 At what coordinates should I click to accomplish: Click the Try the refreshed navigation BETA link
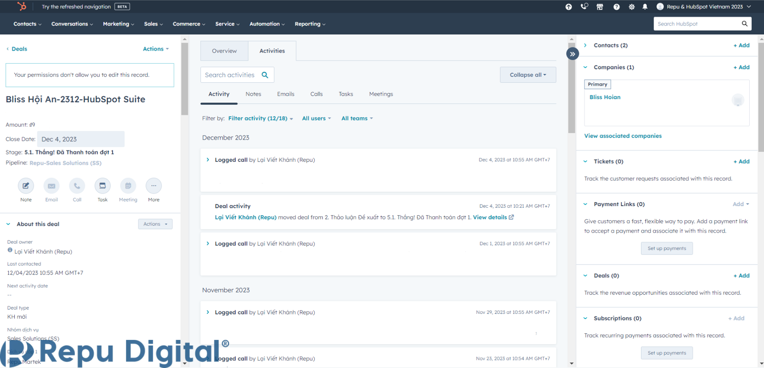click(86, 6)
